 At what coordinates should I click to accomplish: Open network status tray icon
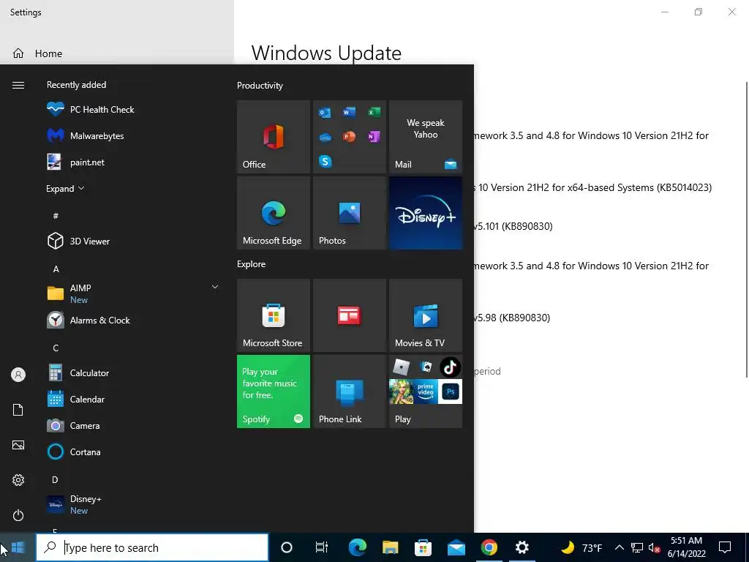click(x=637, y=547)
